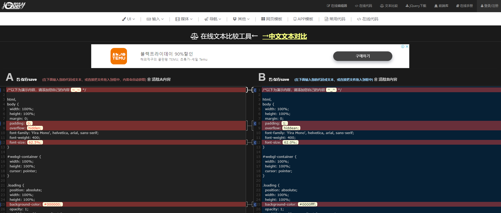
Task: Click the merge-left arrow on line 25
Action: pos(255,205)
